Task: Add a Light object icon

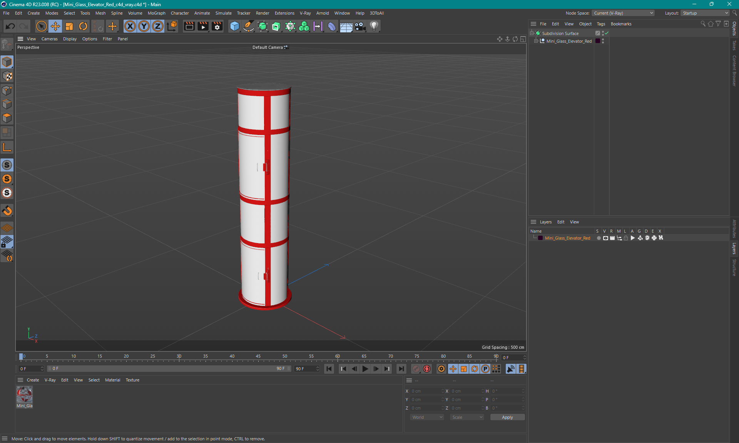Action: pos(374,26)
